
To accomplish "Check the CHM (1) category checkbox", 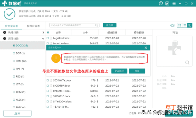I will [x=14, y=92].
